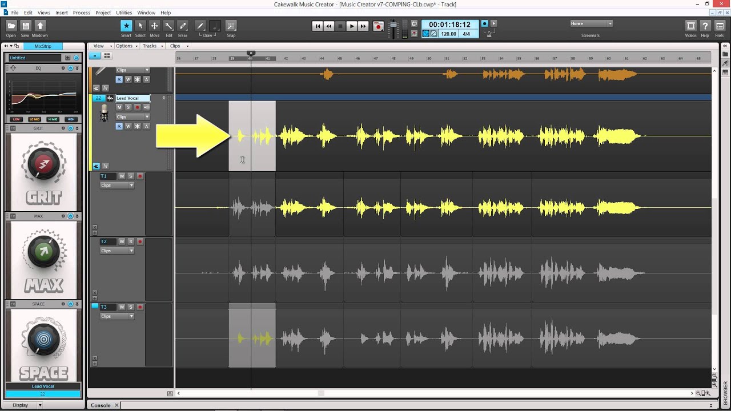Open the Home screenset dropdown
This screenshot has height=411, width=731.
[x=591, y=23]
